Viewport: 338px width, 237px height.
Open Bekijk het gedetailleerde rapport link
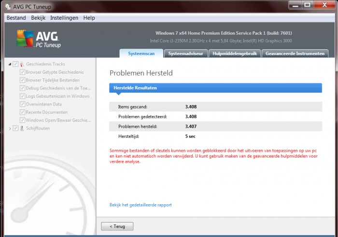point(141,205)
